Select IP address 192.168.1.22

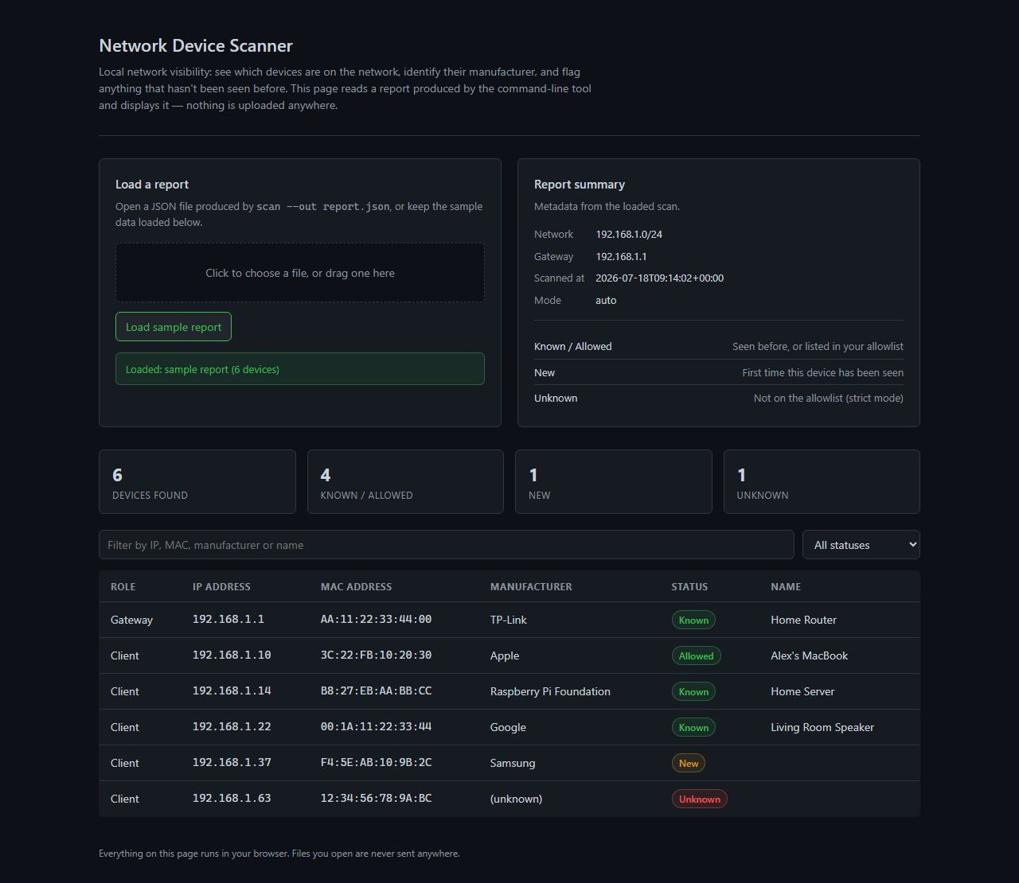(232, 726)
